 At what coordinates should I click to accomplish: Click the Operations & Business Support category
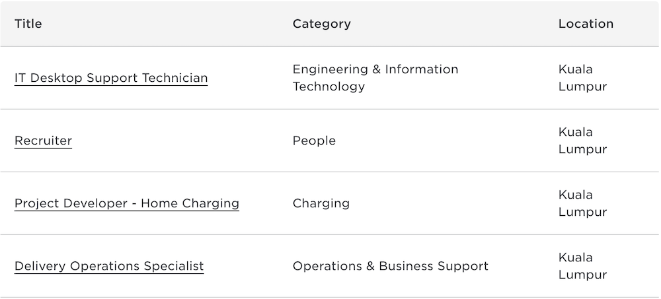pyautogui.click(x=390, y=266)
